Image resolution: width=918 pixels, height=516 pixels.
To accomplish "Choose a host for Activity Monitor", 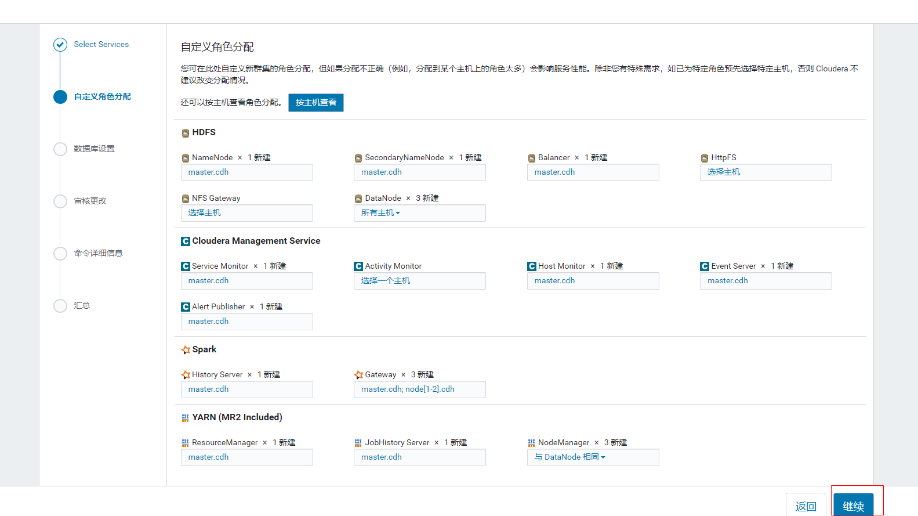I will pyautogui.click(x=386, y=281).
